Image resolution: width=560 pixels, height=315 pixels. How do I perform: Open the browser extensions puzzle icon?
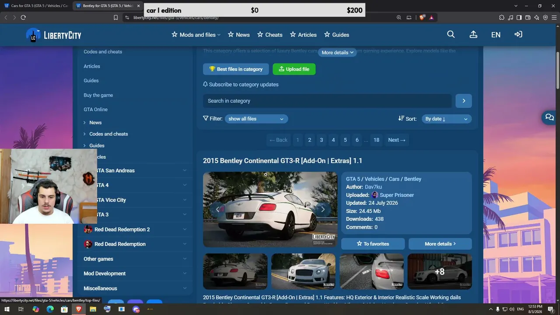point(501,17)
